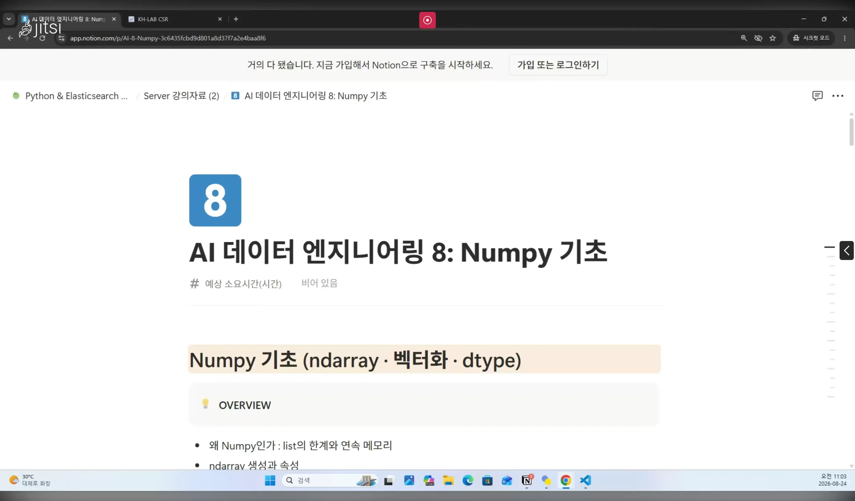The height and width of the screenshot is (501, 855).
Task: Open Visual Studio Code on taskbar
Action: point(586,480)
